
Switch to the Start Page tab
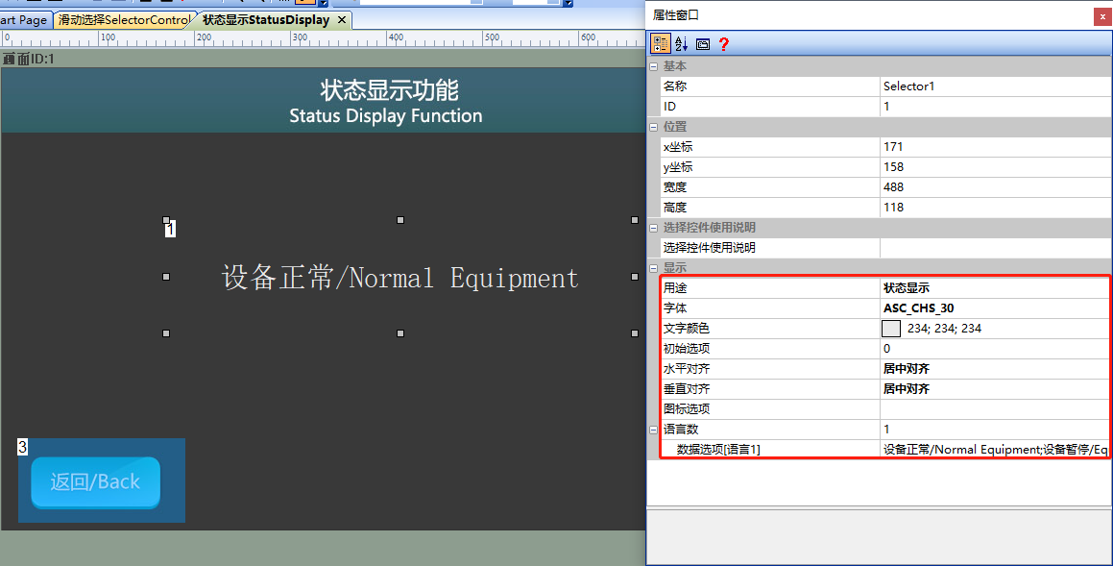pos(24,20)
